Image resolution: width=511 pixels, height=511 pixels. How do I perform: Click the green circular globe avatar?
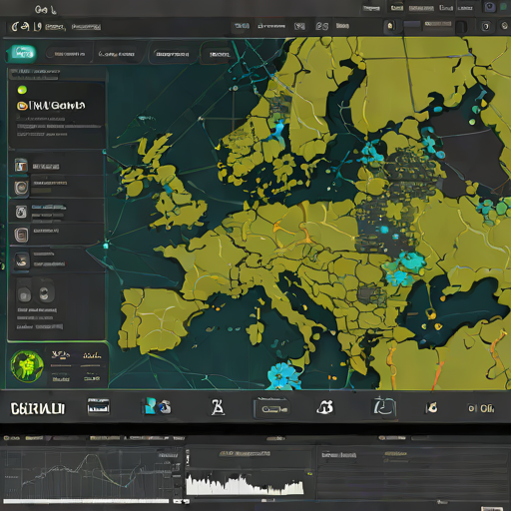[27, 365]
